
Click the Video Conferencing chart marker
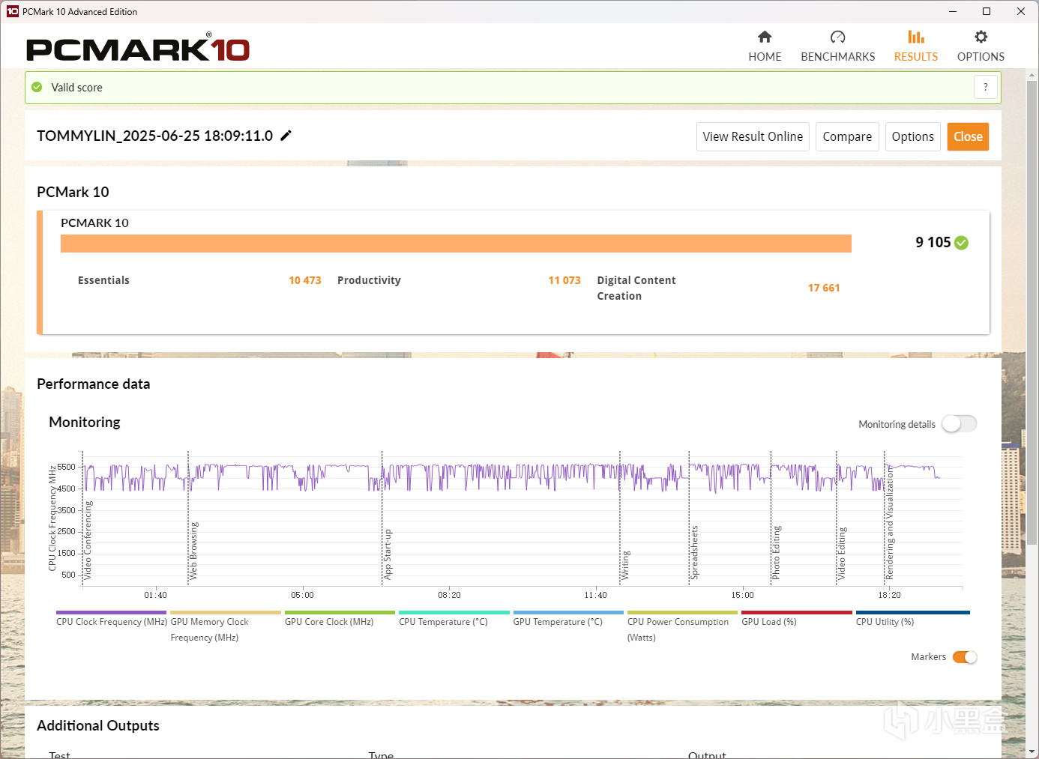(88, 540)
